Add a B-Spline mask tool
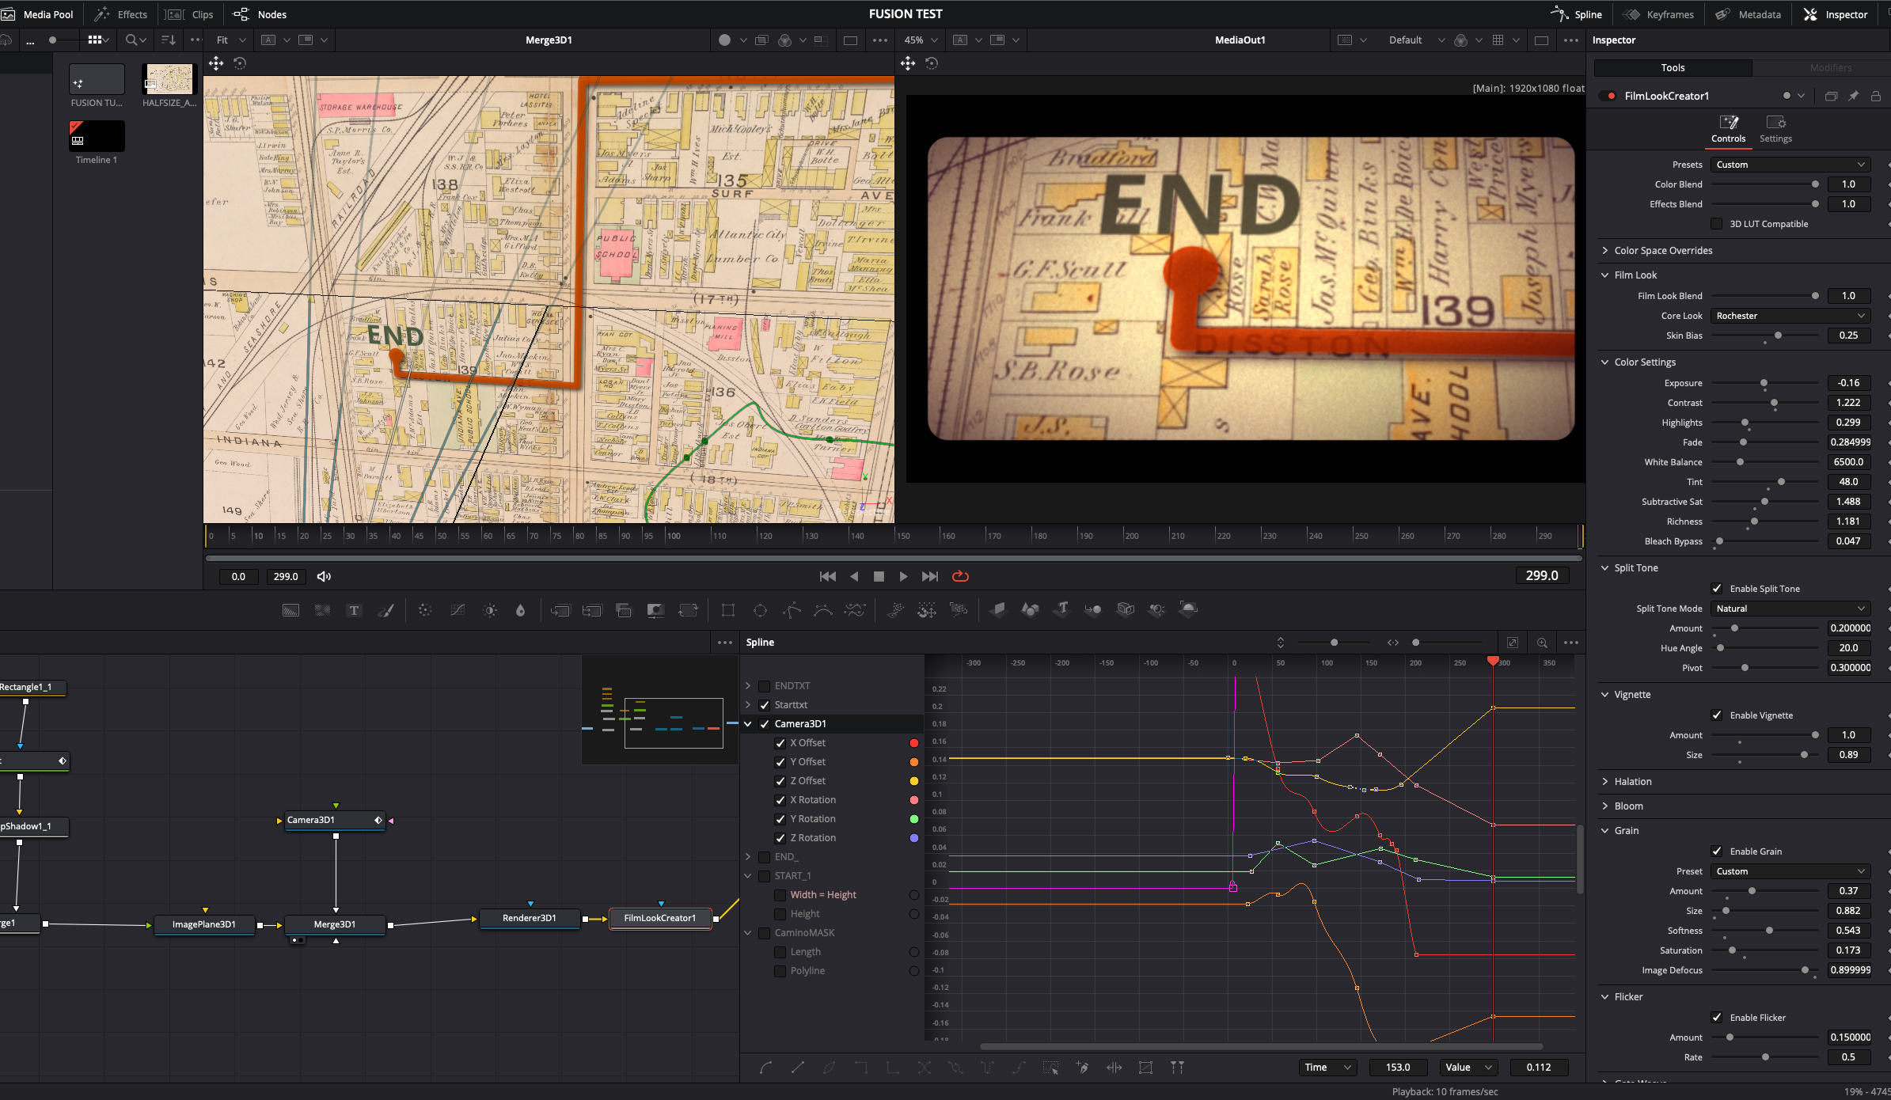The width and height of the screenshot is (1891, 1100). coord(823,610)
